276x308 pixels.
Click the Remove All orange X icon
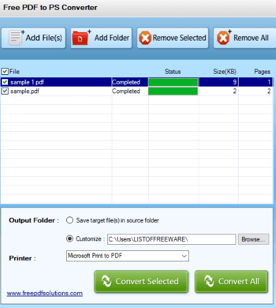click(224, 37)
